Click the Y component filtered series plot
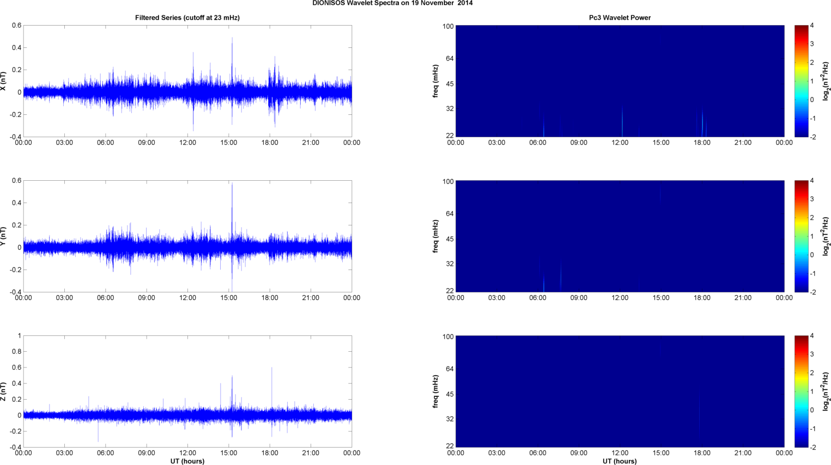 (187, 236)
